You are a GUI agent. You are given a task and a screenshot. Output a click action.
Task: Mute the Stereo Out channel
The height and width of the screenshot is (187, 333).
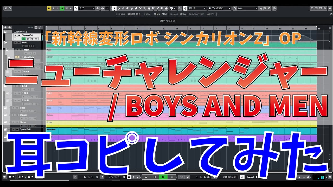pos(15,35)
